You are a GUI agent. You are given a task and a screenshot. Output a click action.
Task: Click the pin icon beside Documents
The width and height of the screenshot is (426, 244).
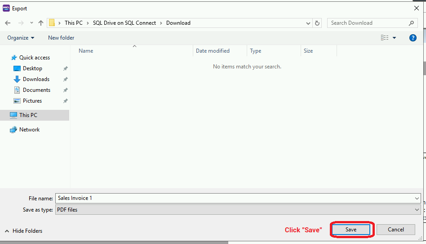66,90
